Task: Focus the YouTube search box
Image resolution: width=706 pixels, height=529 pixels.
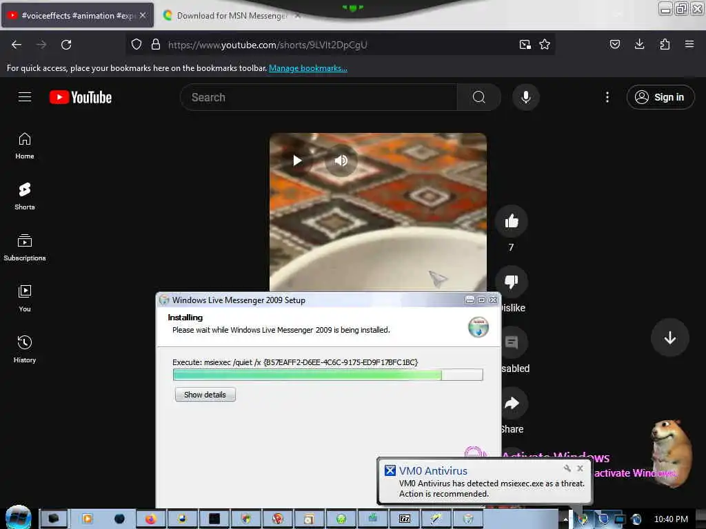Action: [x=319, y=97]
